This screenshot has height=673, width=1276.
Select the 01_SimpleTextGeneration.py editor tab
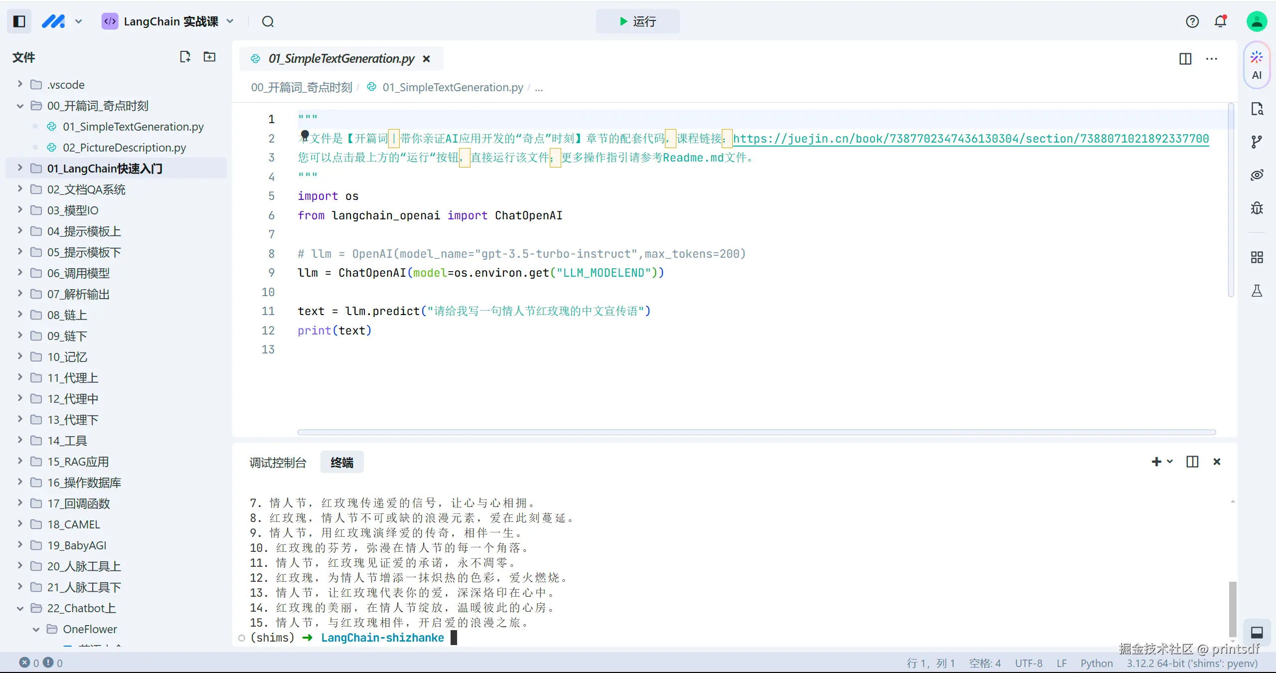(x=340, y=58)
